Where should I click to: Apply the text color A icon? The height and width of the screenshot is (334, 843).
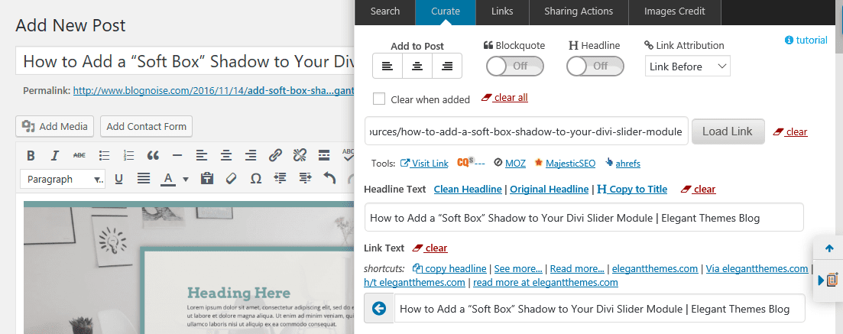(169, 179)
